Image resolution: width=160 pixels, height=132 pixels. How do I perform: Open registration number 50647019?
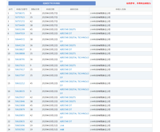tap(20, 33)
